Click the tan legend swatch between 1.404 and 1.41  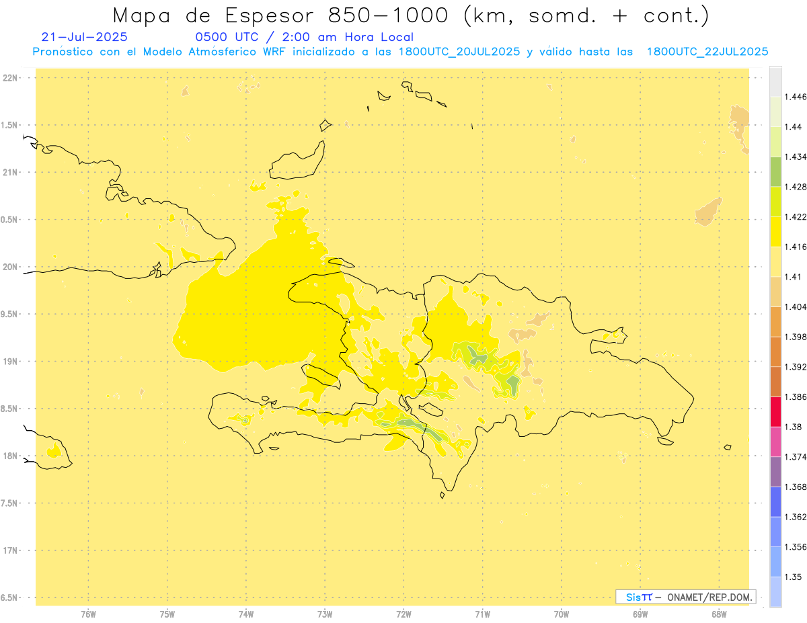point(775,292)
